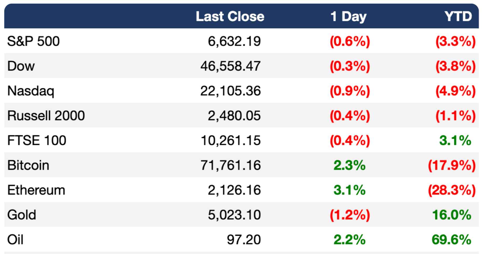Click the Nasdaq index name
Screen dimensions: 482x254
pos(31,91)
